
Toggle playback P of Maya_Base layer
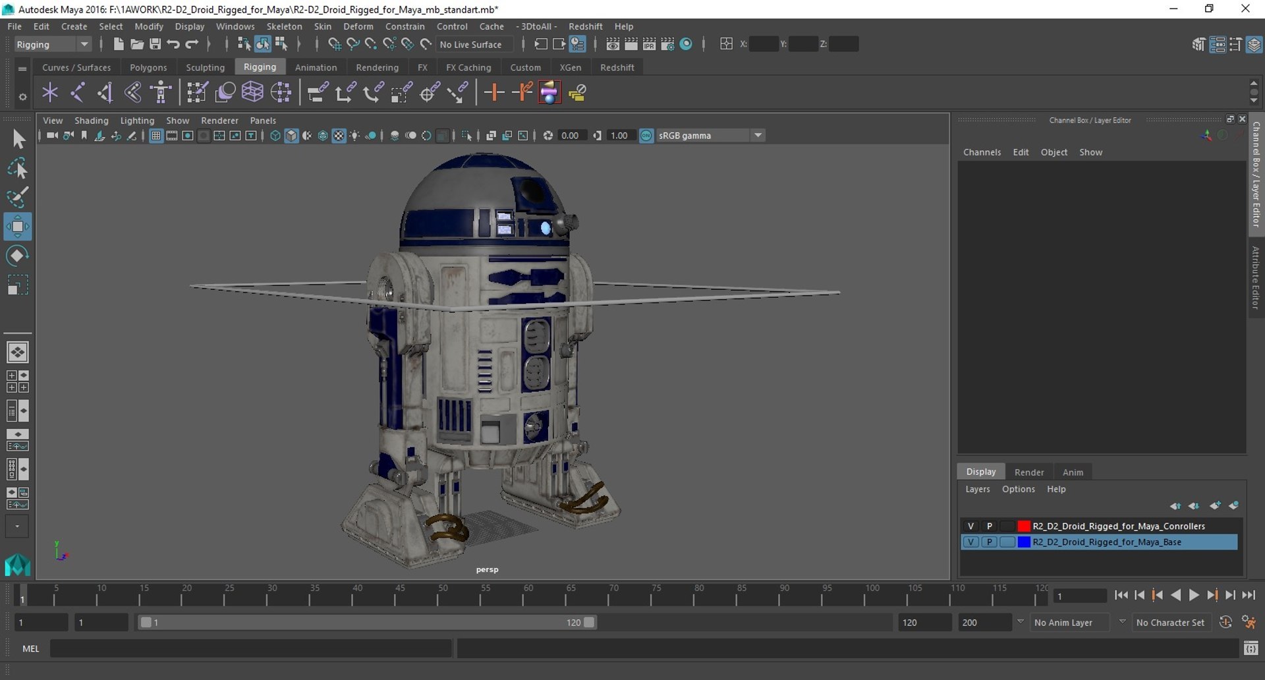(989, 542)
